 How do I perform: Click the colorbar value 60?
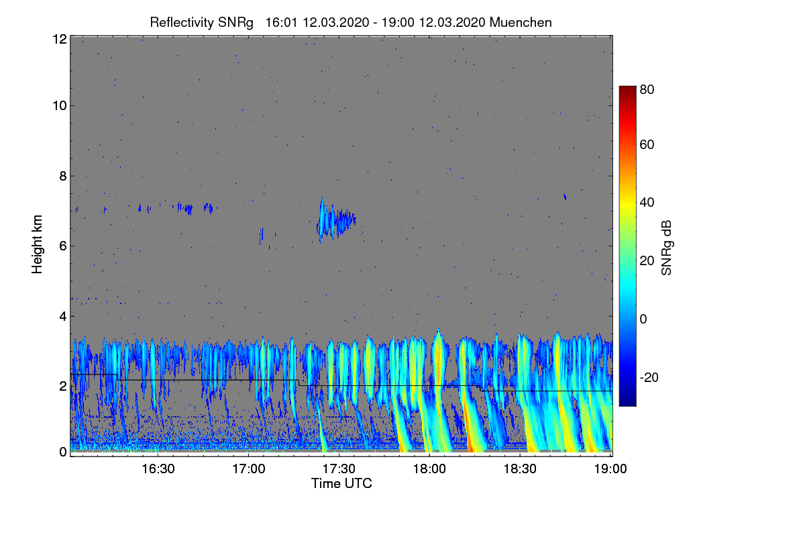[647, 145]
